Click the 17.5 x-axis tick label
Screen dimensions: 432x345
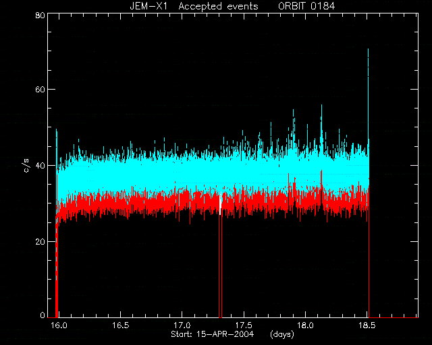[244, 325]
